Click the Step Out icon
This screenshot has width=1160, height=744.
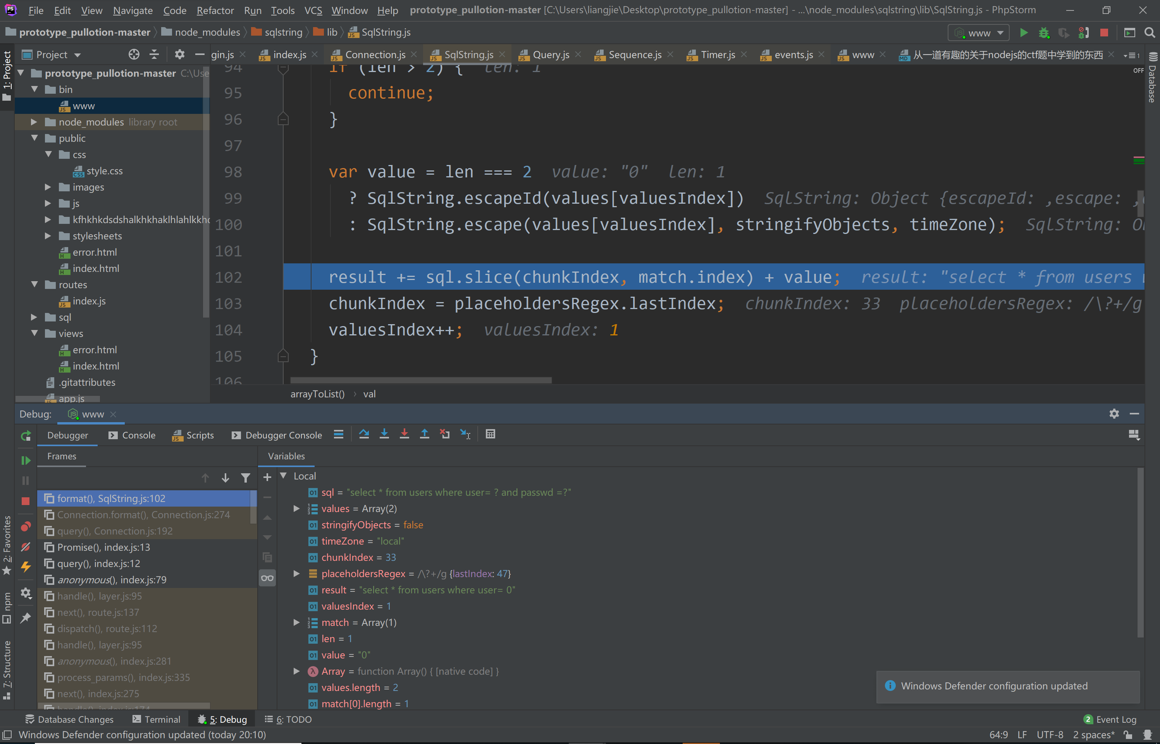click(x=424, y=434)
